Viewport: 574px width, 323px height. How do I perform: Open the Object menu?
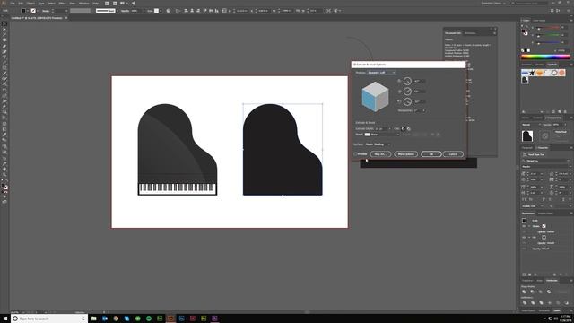(30, 4)
